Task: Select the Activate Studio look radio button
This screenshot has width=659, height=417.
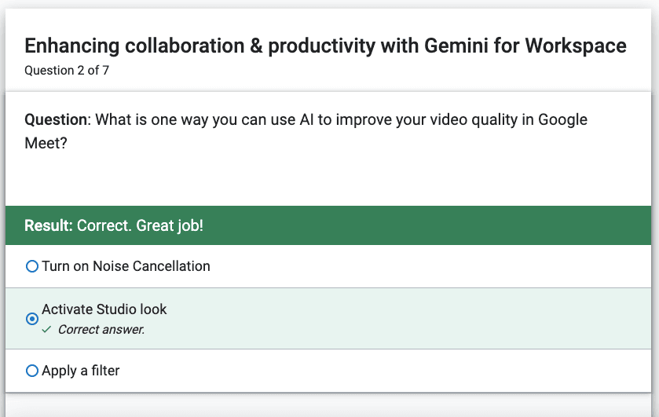Action: (x=32, y=319)
